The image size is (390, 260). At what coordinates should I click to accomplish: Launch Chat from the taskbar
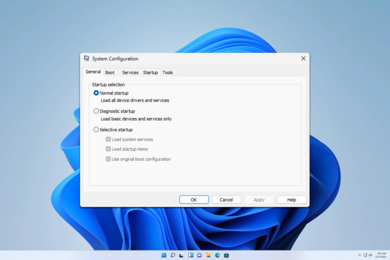(x=199, y=256)
